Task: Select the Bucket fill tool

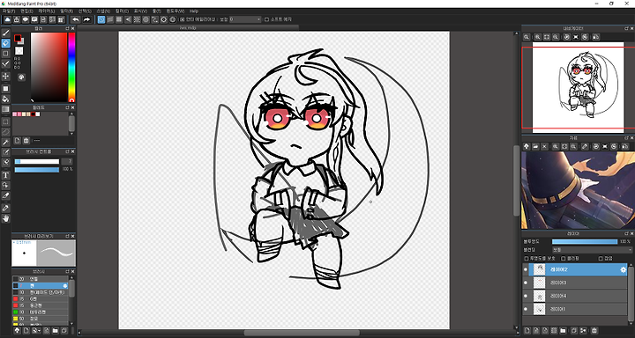Action: pyautogui.click(x=5, y=99)
